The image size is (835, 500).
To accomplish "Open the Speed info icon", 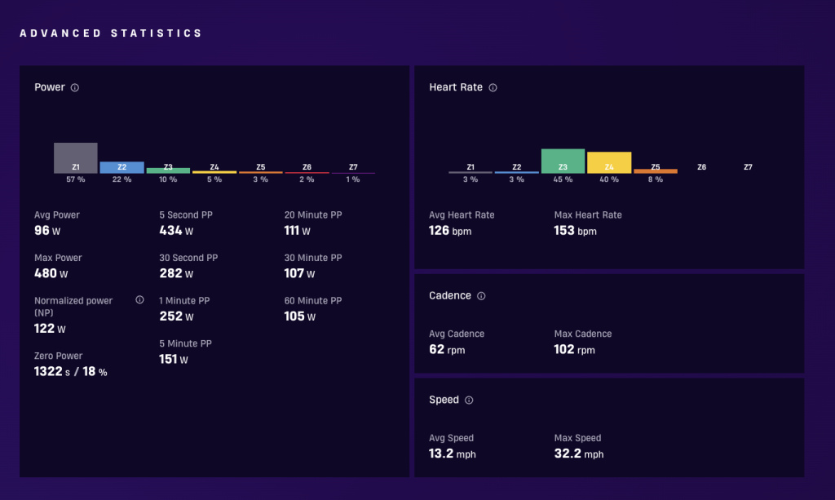I will [x=469, y=400].
